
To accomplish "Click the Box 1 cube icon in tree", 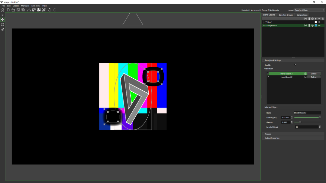I will coord(266,22).
